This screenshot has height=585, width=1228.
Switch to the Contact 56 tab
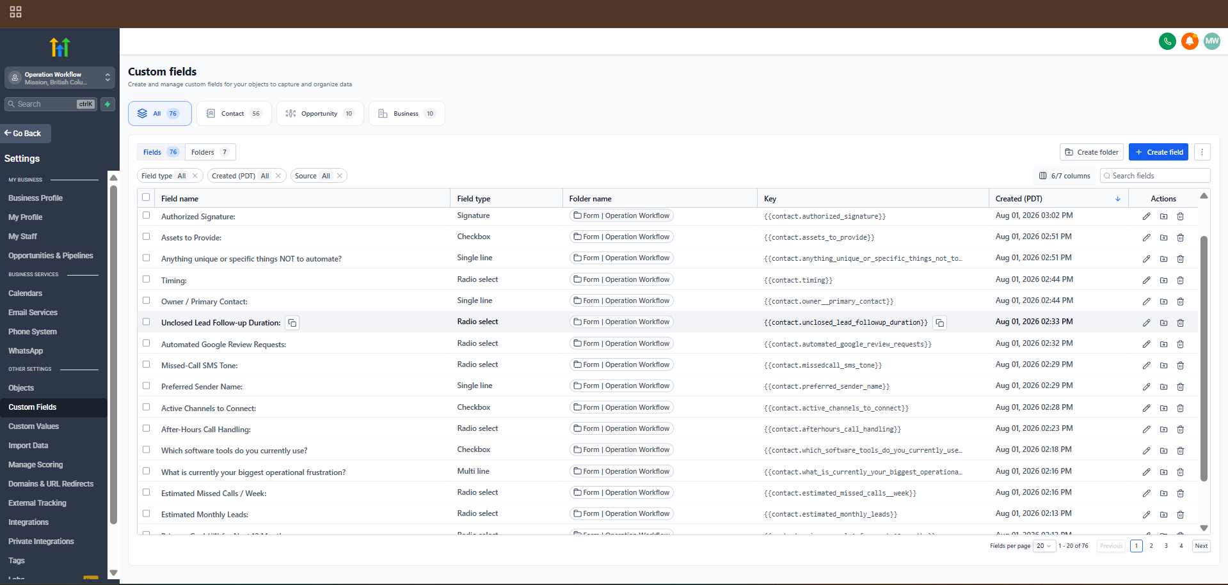click(234, 114)
